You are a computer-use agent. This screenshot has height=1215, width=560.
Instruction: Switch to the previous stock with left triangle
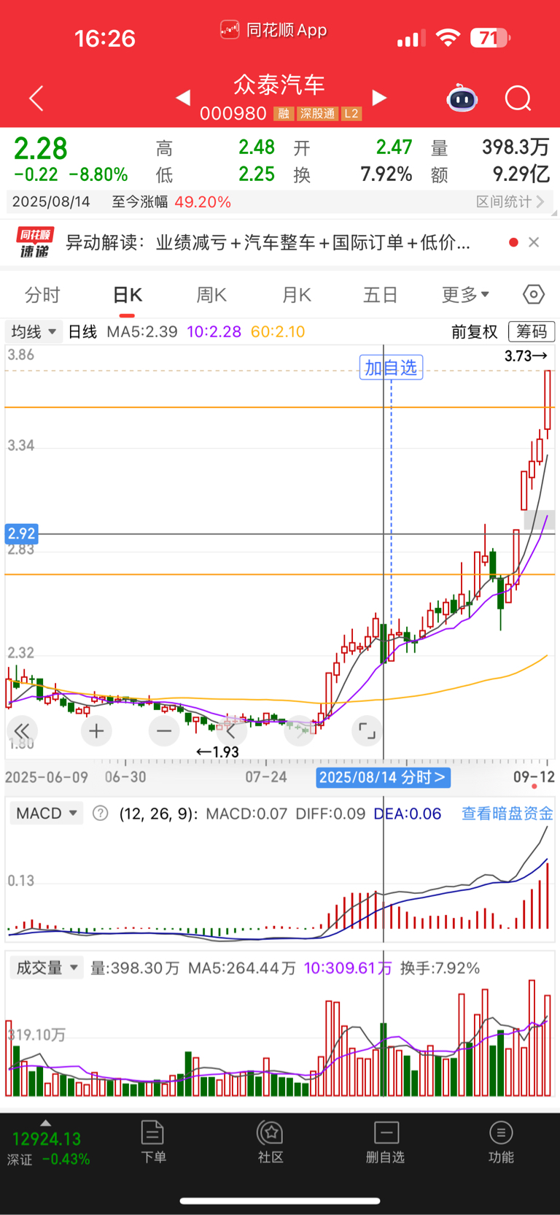pos(183,97)
